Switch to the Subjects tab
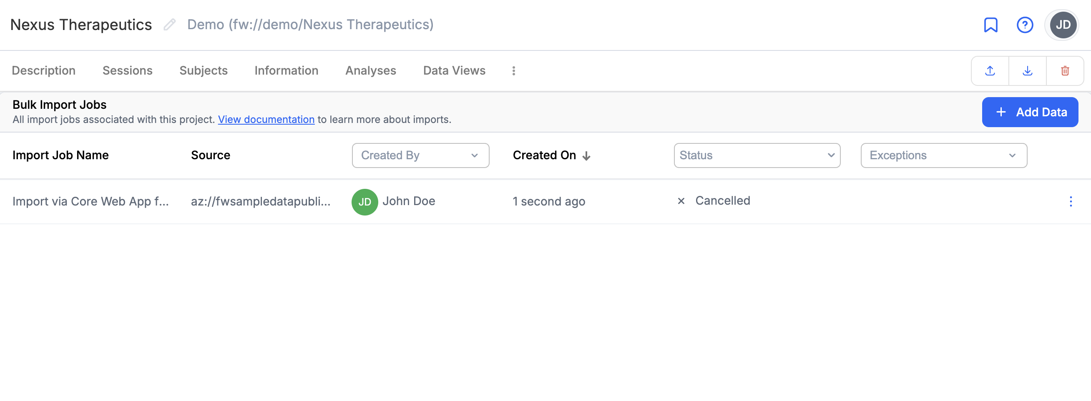The image size is (1091, 401). [203, 70]
